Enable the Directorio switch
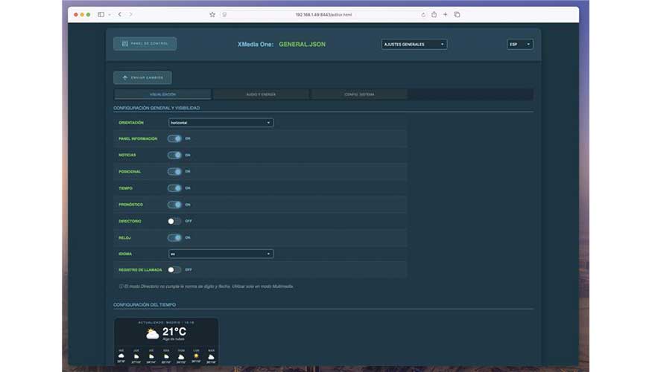 (x=174, y=221)
